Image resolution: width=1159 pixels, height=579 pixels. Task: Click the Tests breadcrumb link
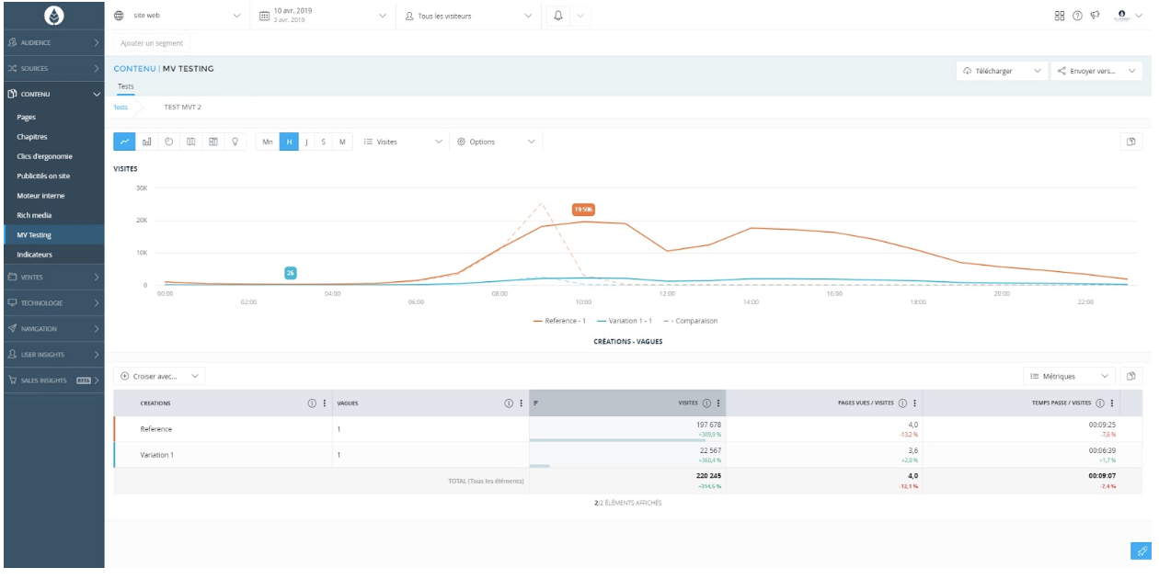[x=120, y=107]
